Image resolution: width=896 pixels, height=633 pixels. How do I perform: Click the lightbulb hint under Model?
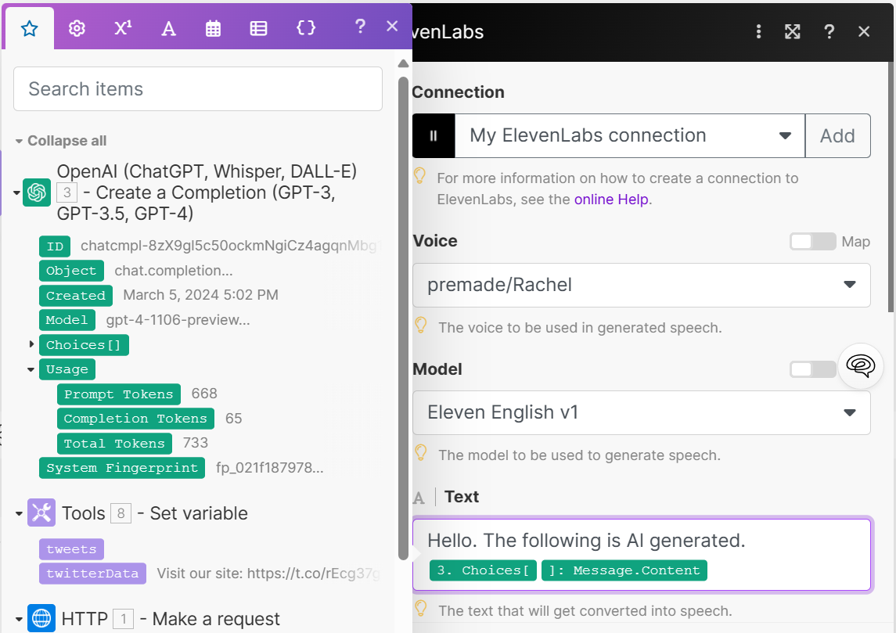pos(421,453)
